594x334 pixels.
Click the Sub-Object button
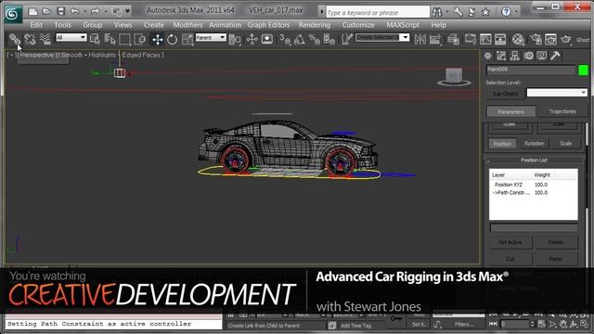tap(505, 93)
